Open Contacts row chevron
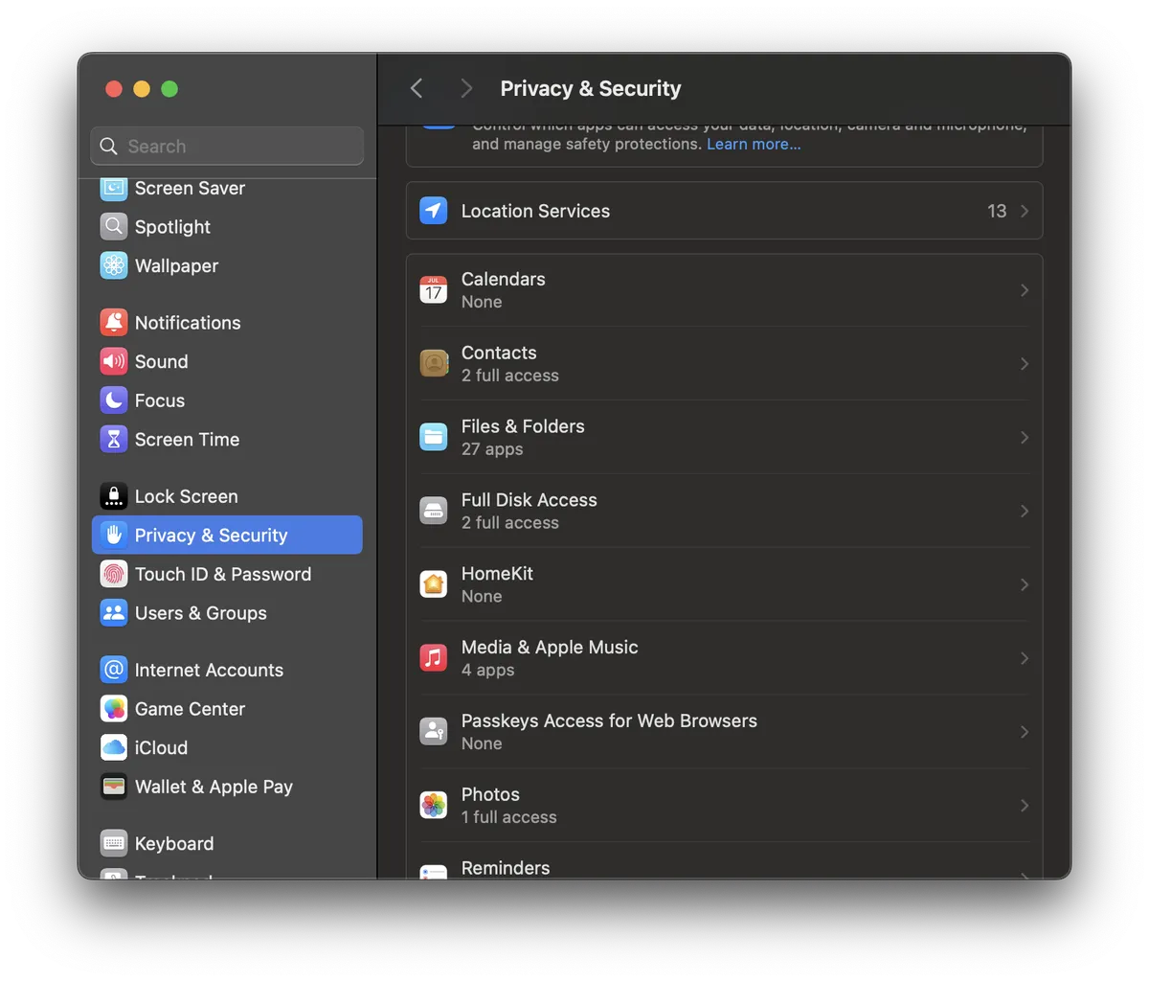The image size is (1149, 982). tap(1025, 364)
